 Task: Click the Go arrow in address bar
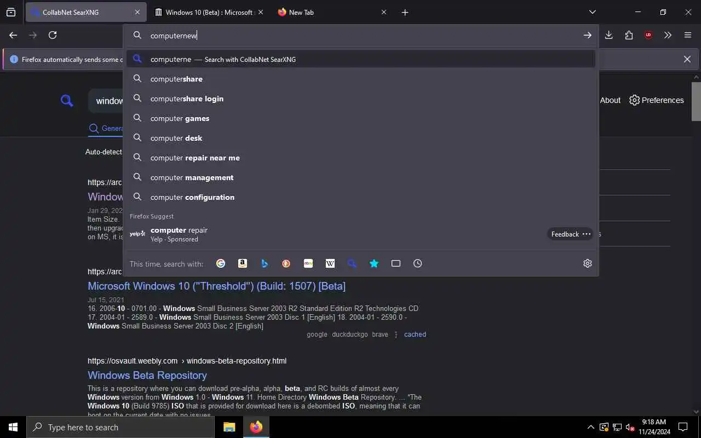click(587, 35)
